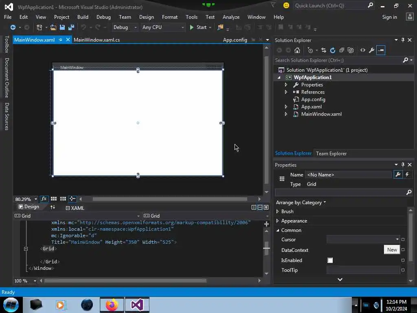Screen dimensions: 417x313
Task: Click the Save All toolbar icon
Action: (71, 27)
